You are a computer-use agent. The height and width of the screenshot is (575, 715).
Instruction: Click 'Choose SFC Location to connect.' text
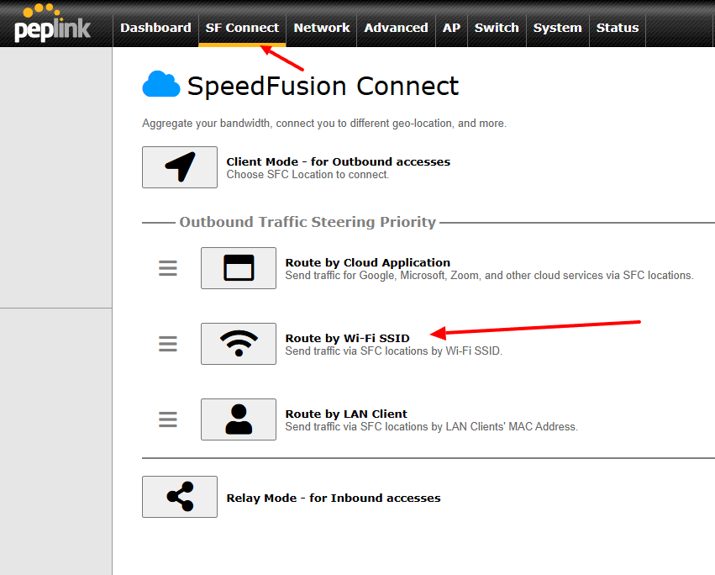click(308, 174)
